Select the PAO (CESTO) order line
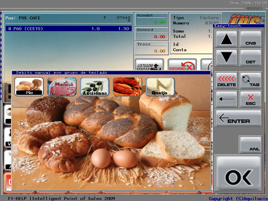 [x=68, y=29]
